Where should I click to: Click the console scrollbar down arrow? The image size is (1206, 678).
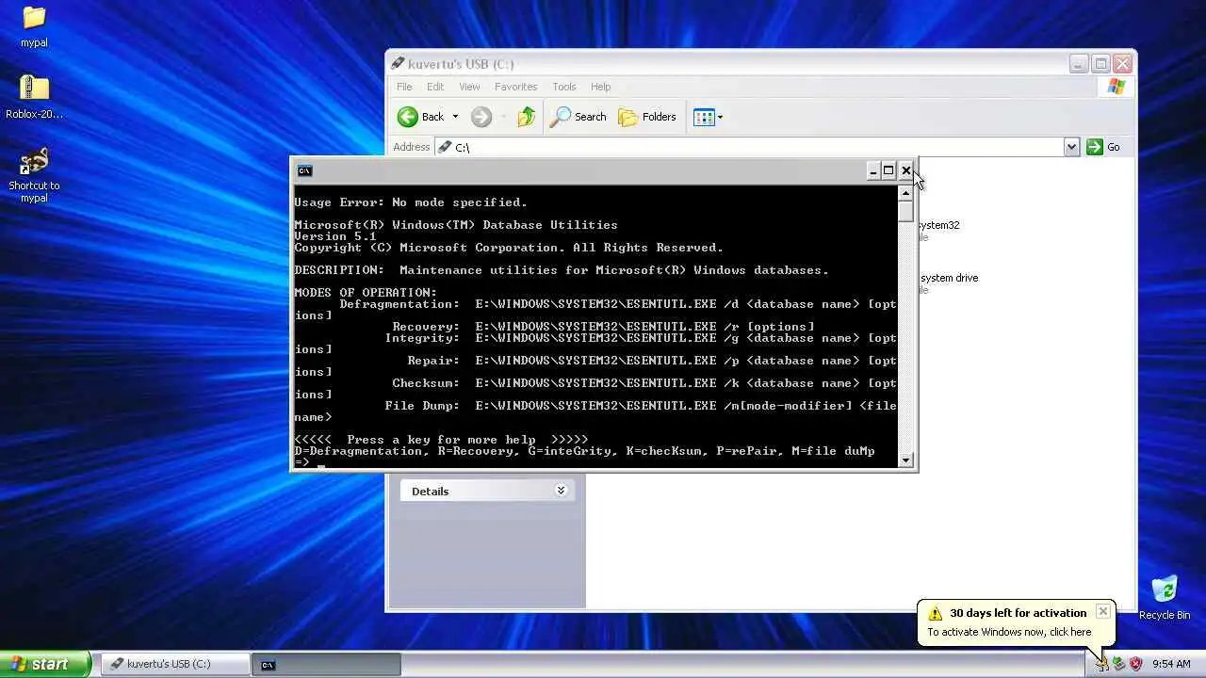(905, 460)
